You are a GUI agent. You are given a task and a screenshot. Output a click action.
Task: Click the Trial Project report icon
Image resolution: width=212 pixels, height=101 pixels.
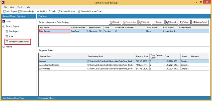click(x=7, y=31)
